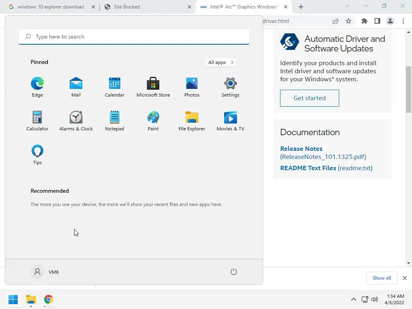Open Alarms & Clock

coord(76,121)
